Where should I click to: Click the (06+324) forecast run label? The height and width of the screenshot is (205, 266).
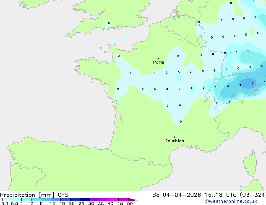tap(253, 195)
